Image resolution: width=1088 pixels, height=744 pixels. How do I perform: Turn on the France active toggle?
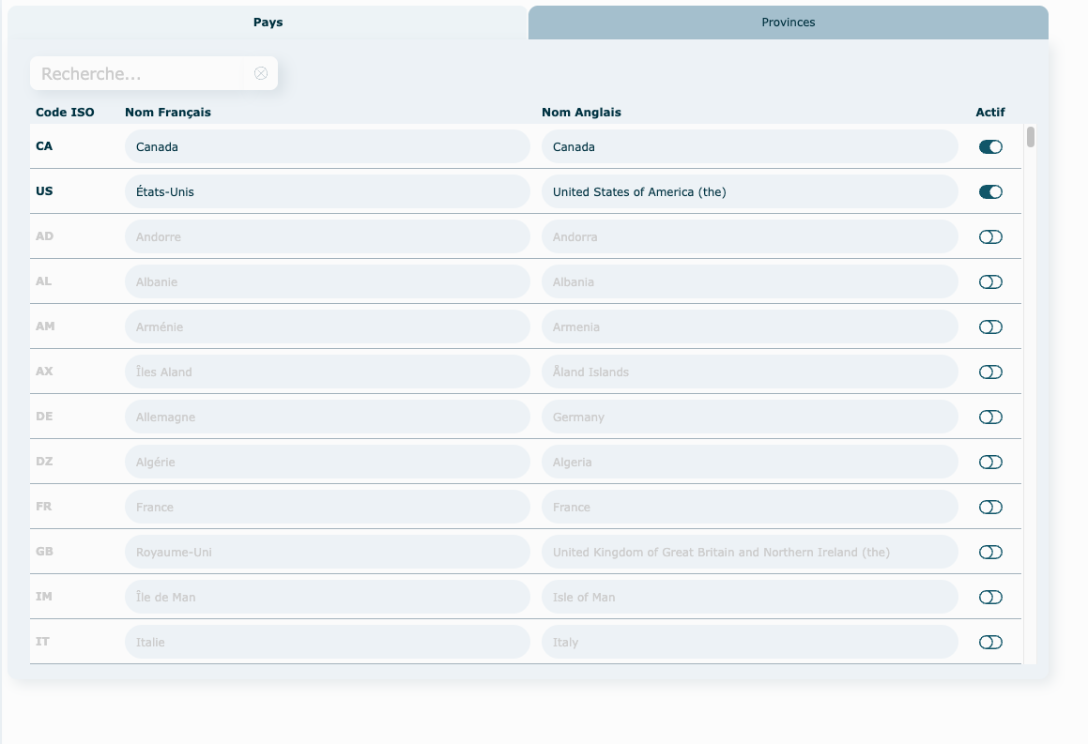click(990, 508)
